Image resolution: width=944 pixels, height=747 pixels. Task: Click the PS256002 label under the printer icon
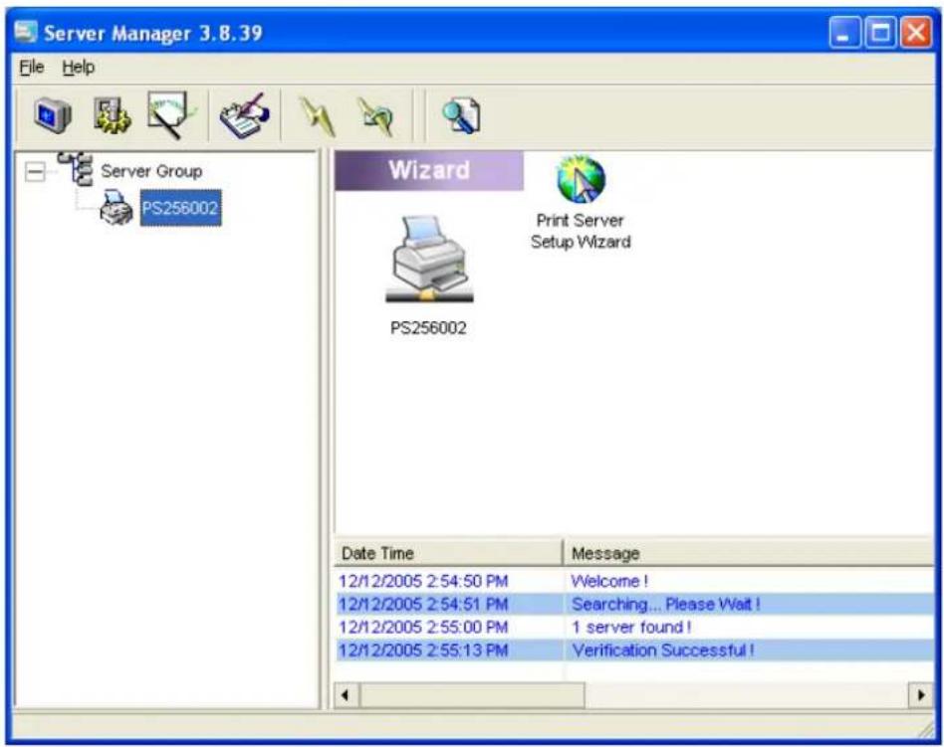pos(428,328)
